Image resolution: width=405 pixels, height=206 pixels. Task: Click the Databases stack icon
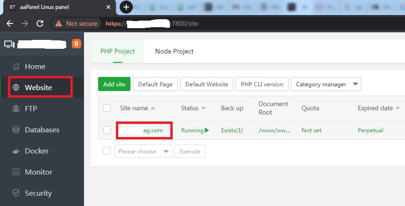pyautogui.click(x=16, y=130)
